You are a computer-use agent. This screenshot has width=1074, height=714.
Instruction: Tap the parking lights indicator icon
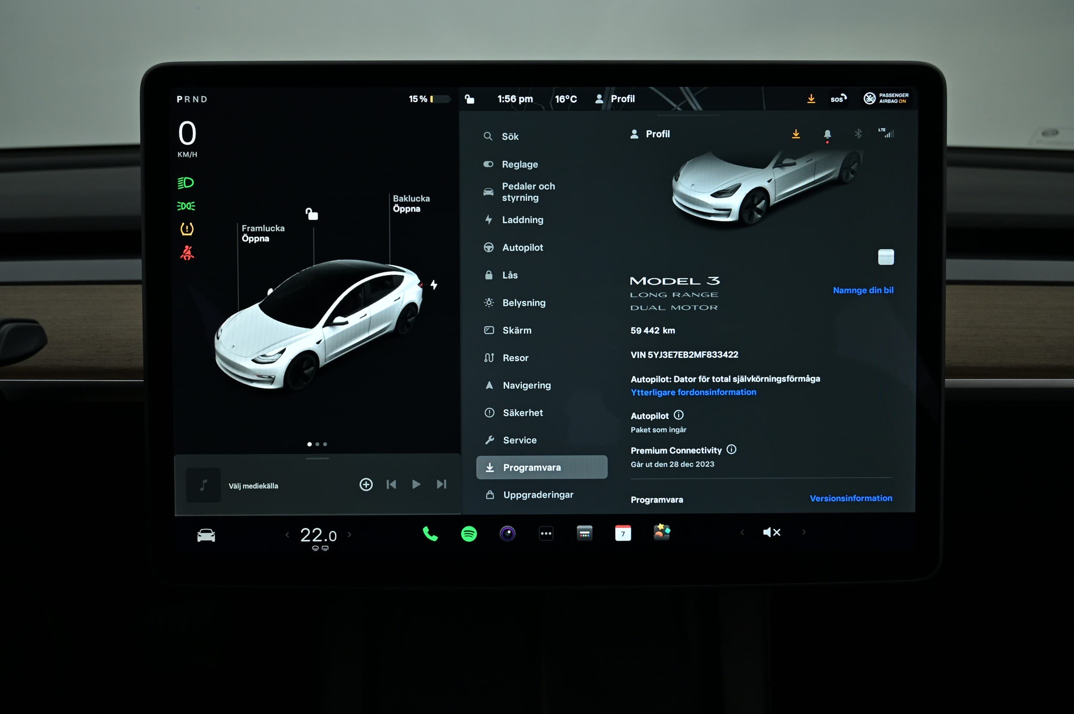(186, 206)
